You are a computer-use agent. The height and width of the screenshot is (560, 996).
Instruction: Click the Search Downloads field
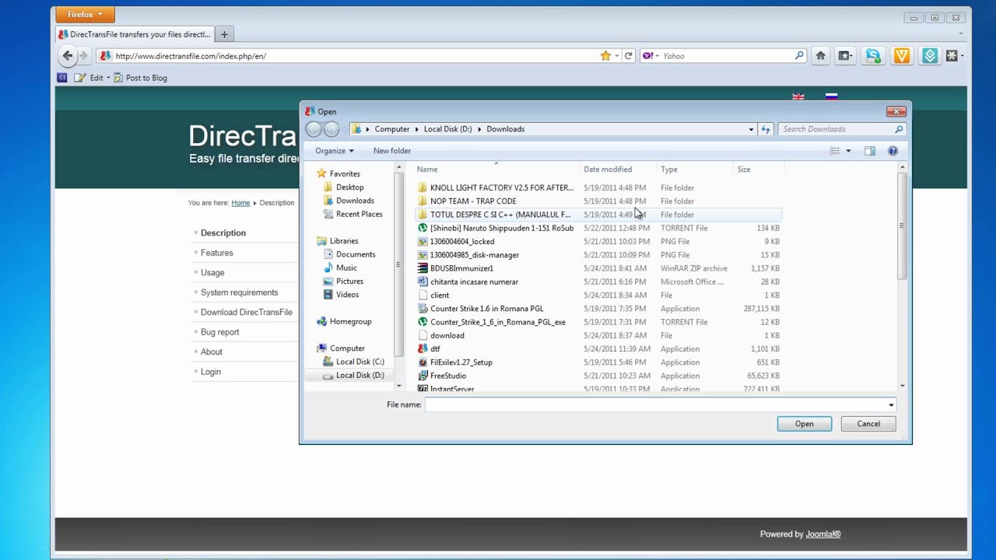point(841,129)
